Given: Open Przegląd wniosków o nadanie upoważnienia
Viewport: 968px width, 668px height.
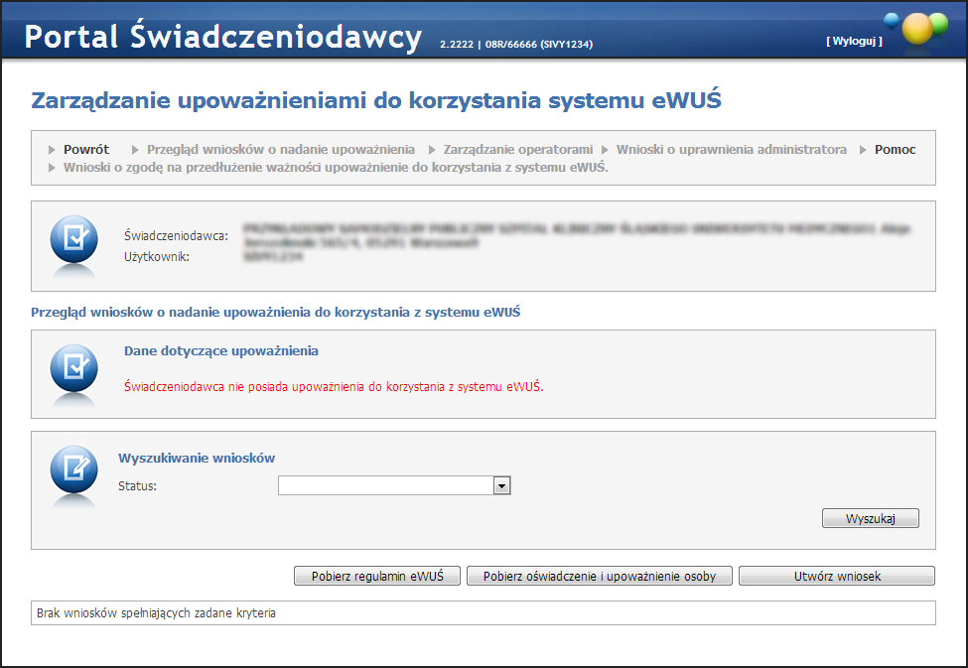Looking at the screenshot, I should pos(280,150).
